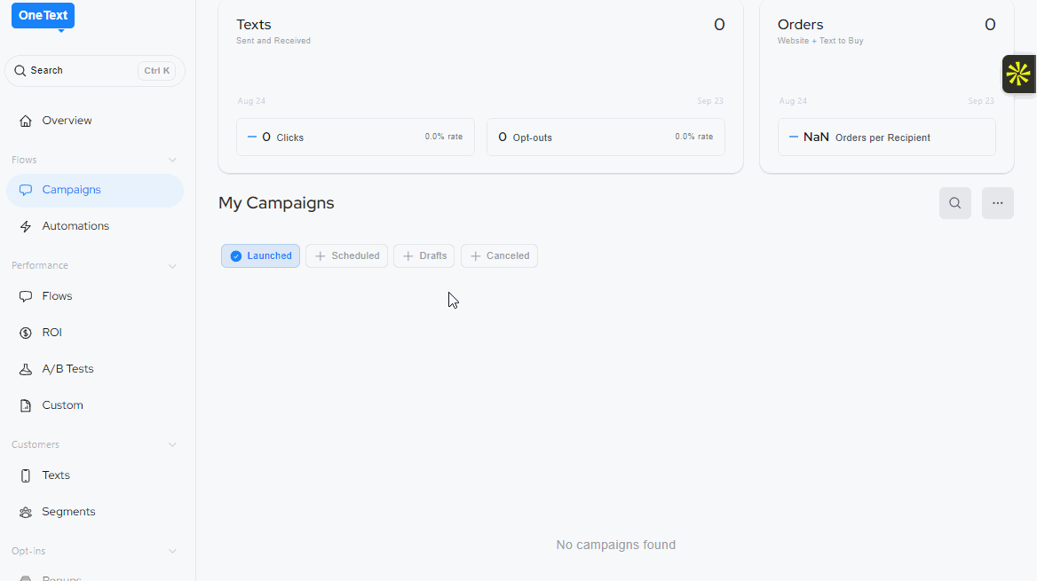Click the Flows section label
The width and height of the screenshot is (1037, 581).
[x=24, y=160]
